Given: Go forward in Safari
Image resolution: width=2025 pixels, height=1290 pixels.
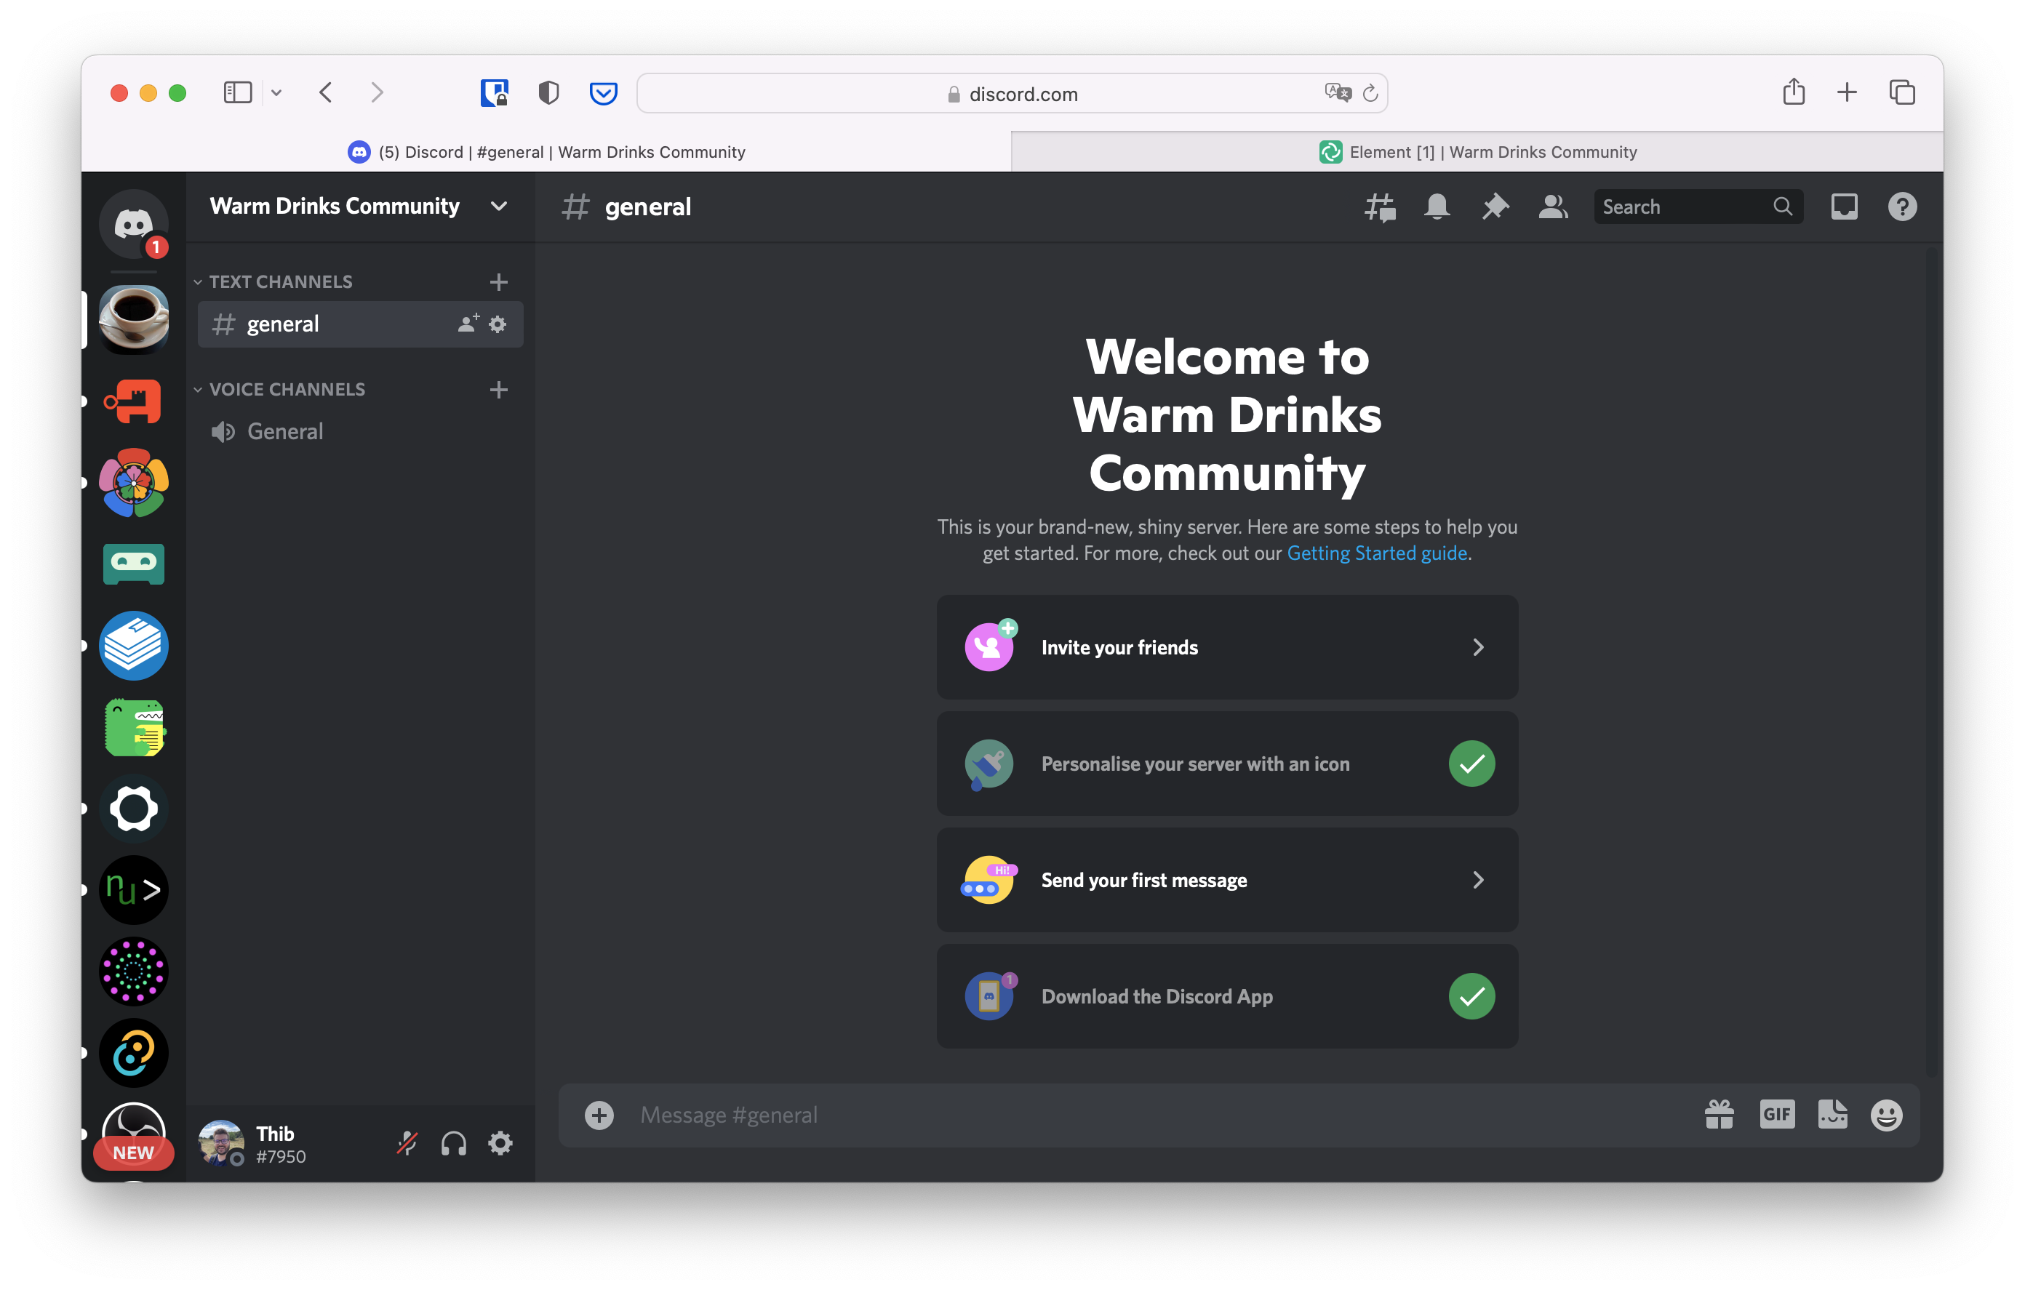Looking at the screenshot, I should pos(377,92).
